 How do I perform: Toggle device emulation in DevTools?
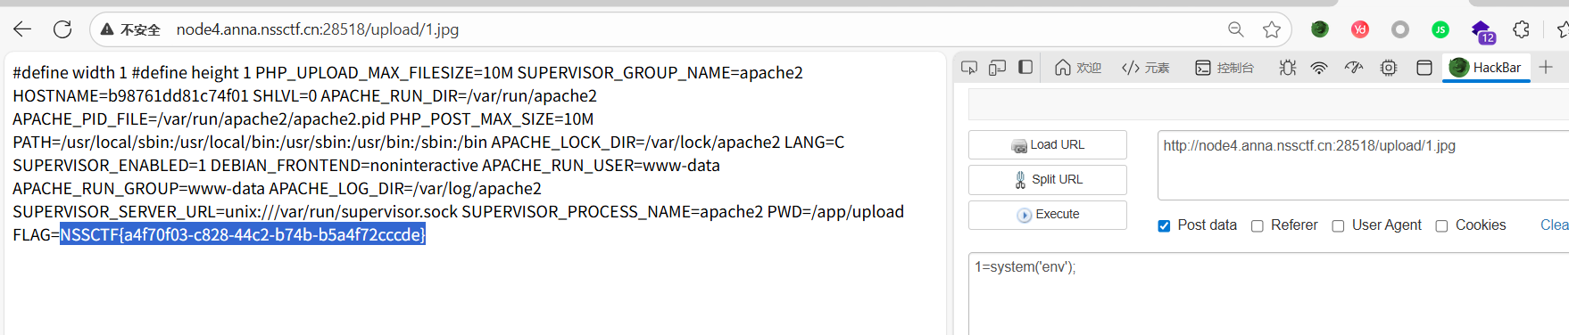998,67
